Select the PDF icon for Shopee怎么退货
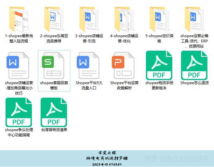Screen dimensions: 214x167 (x=194, y=65)
